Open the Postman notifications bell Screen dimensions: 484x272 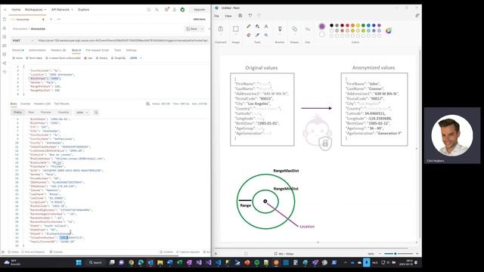tap(175, 10)
